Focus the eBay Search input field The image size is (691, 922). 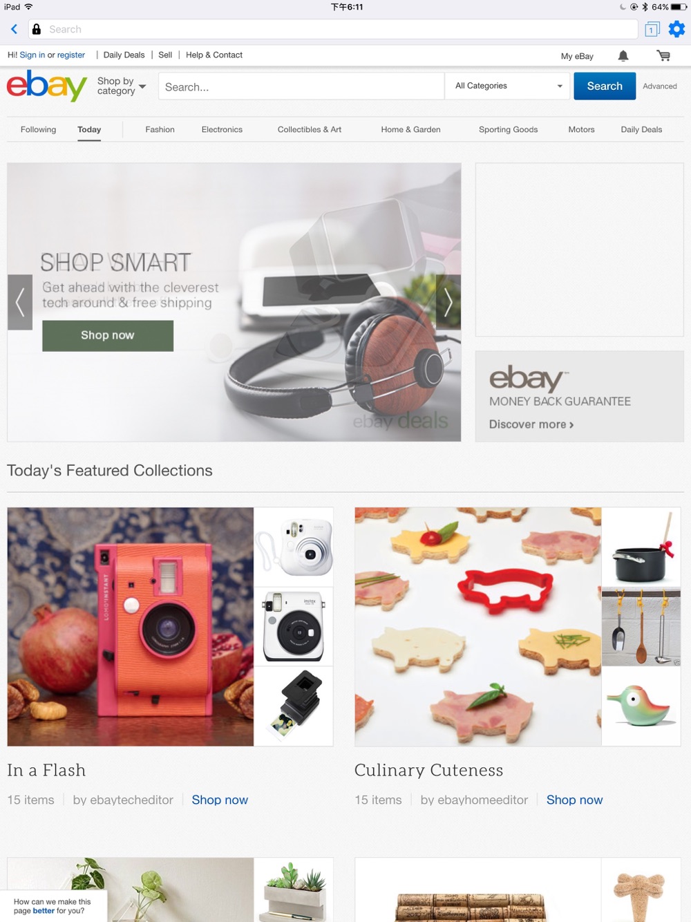301,86
